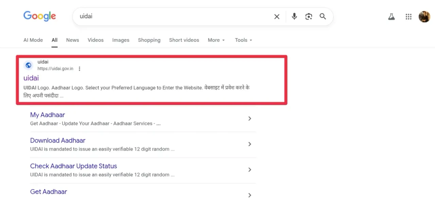This screenshot has height=198, width=435.
Task: Open Google Lens image search icon
Action: pos(309,17)
